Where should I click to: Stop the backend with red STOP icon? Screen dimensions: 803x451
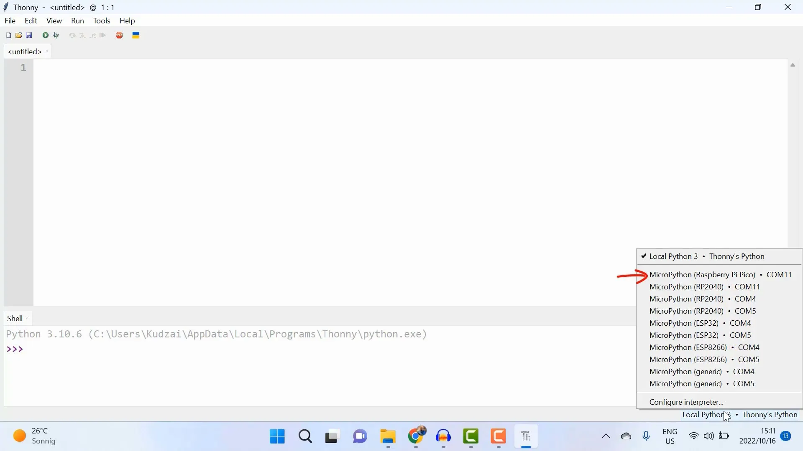(x=119, y=35)
